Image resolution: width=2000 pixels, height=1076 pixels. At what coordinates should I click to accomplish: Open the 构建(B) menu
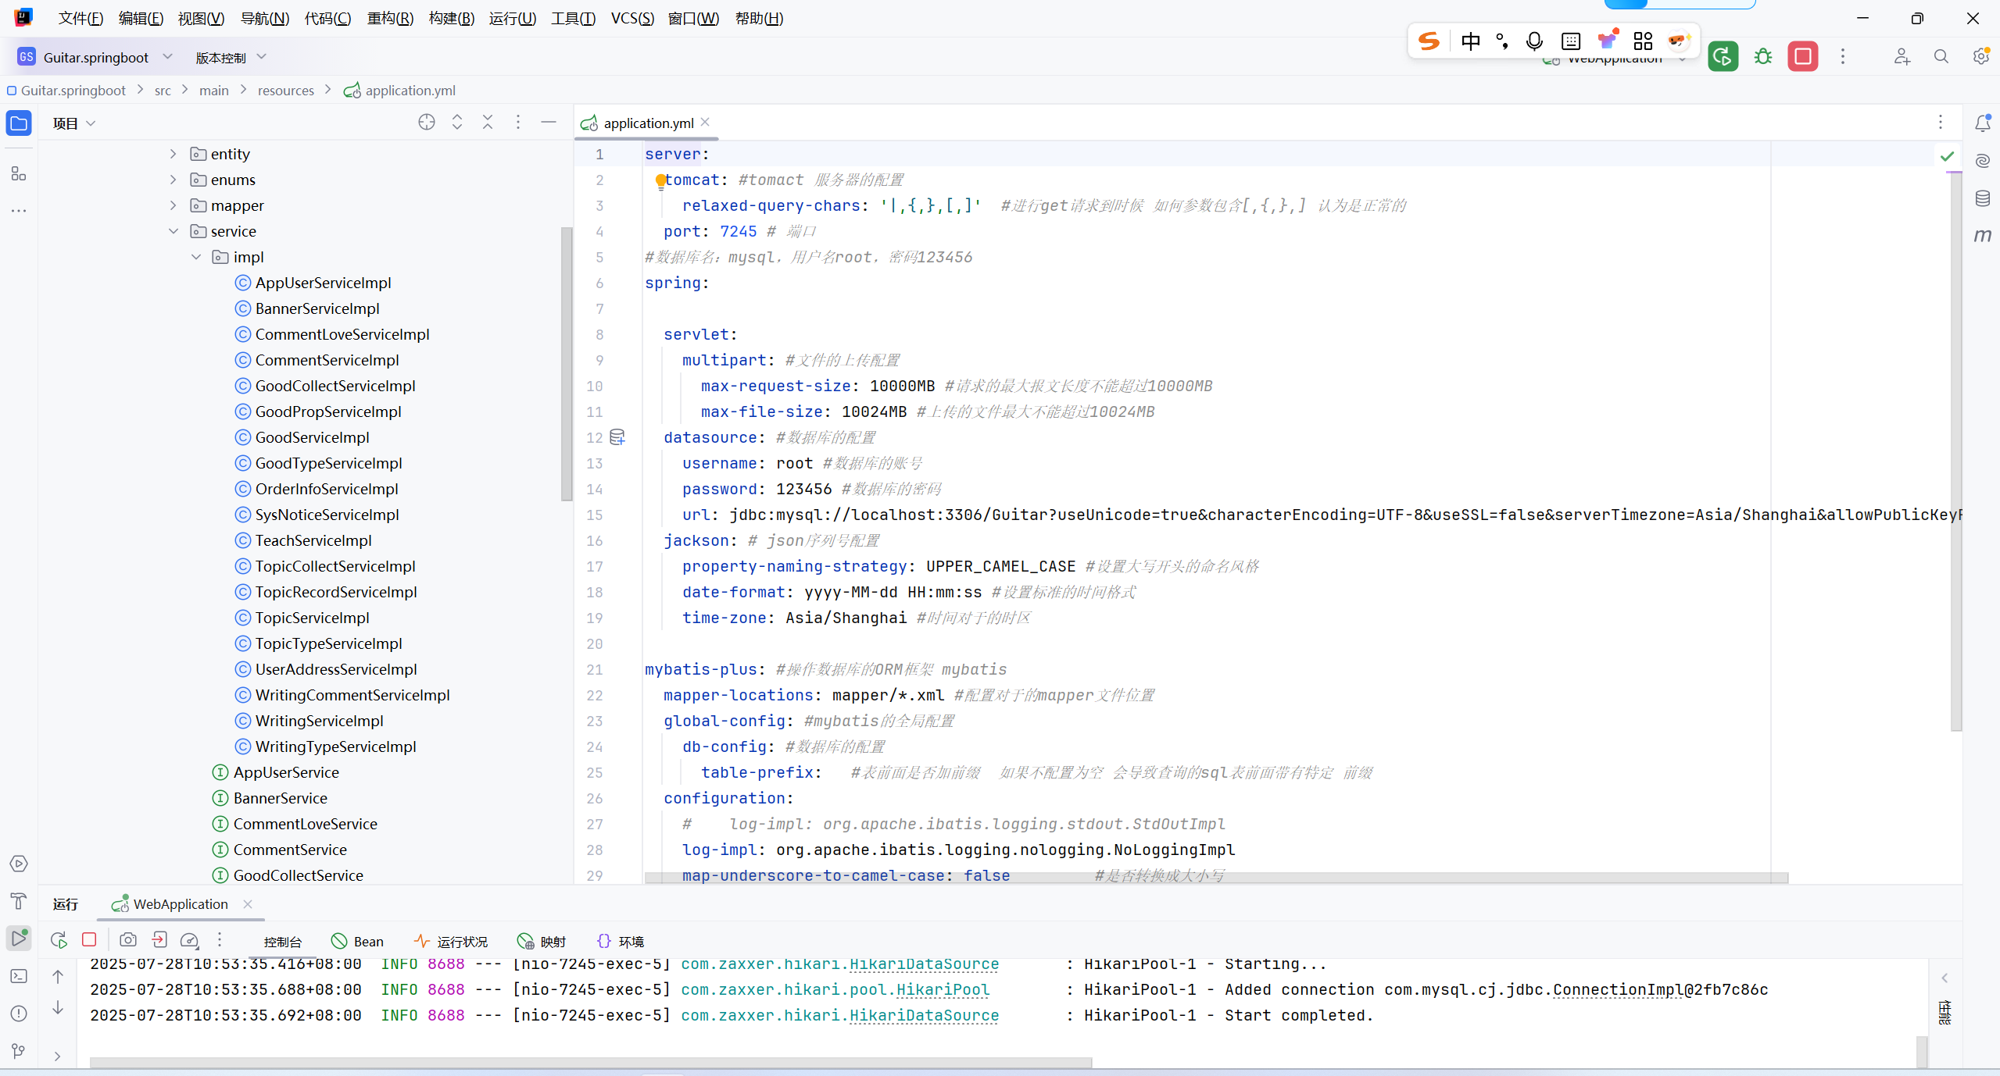pyautogui.click(x=451, y=18)
